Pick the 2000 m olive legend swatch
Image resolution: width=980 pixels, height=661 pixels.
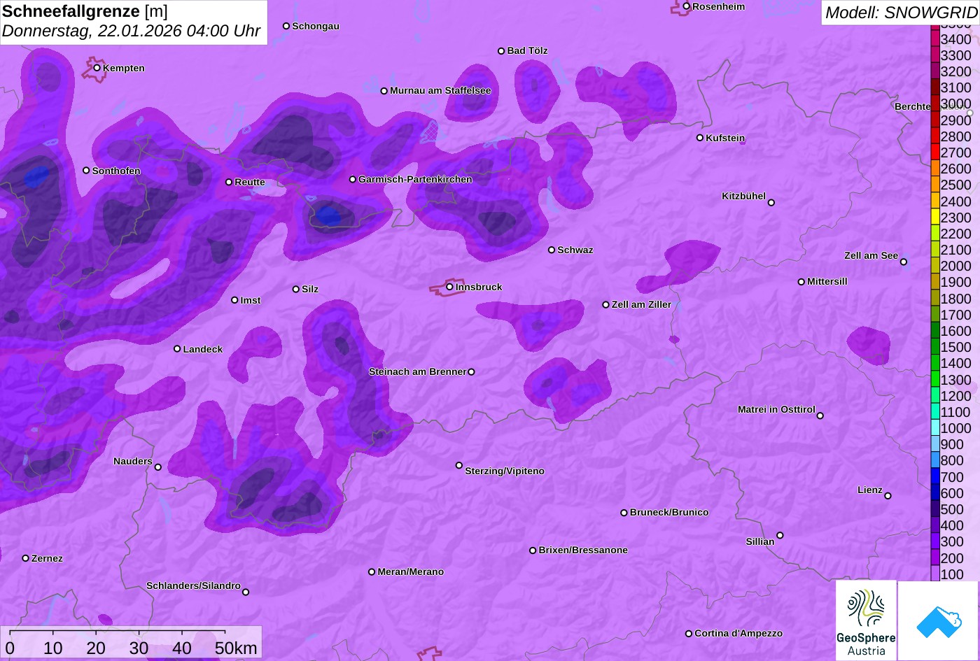tap(935, 265)
